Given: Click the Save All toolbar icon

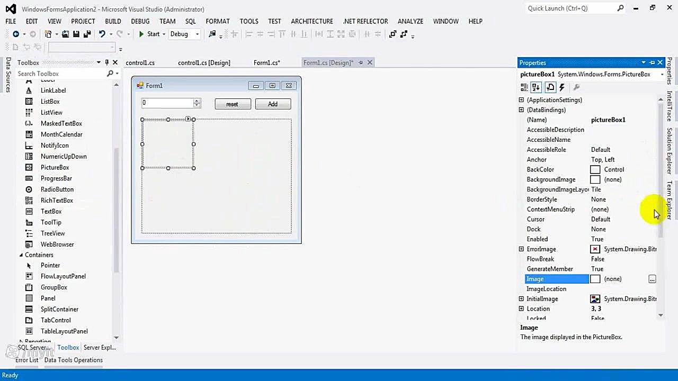Looking at the screenshot, I should pos(87,34).
